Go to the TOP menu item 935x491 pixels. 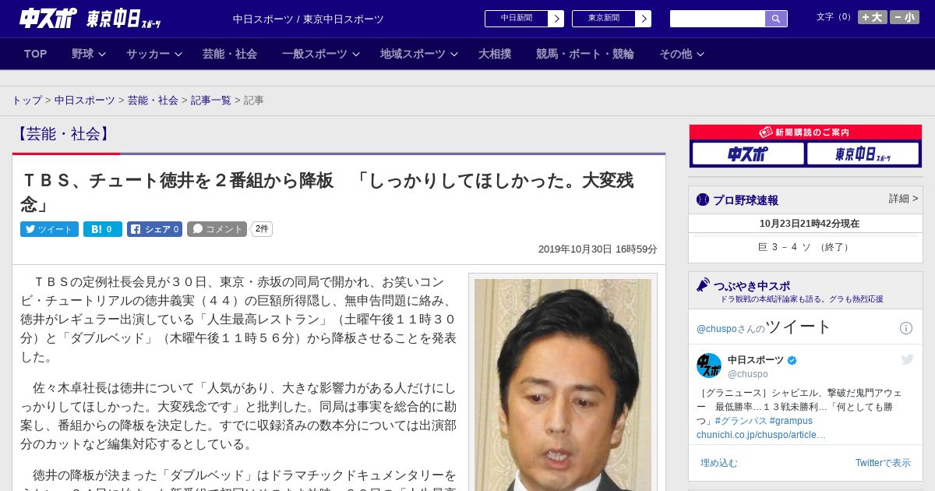(x=35, y=54)
